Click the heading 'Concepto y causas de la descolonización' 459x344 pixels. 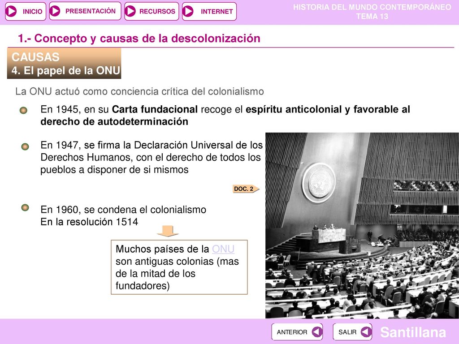pyautogui.click(x=139, y=39)
